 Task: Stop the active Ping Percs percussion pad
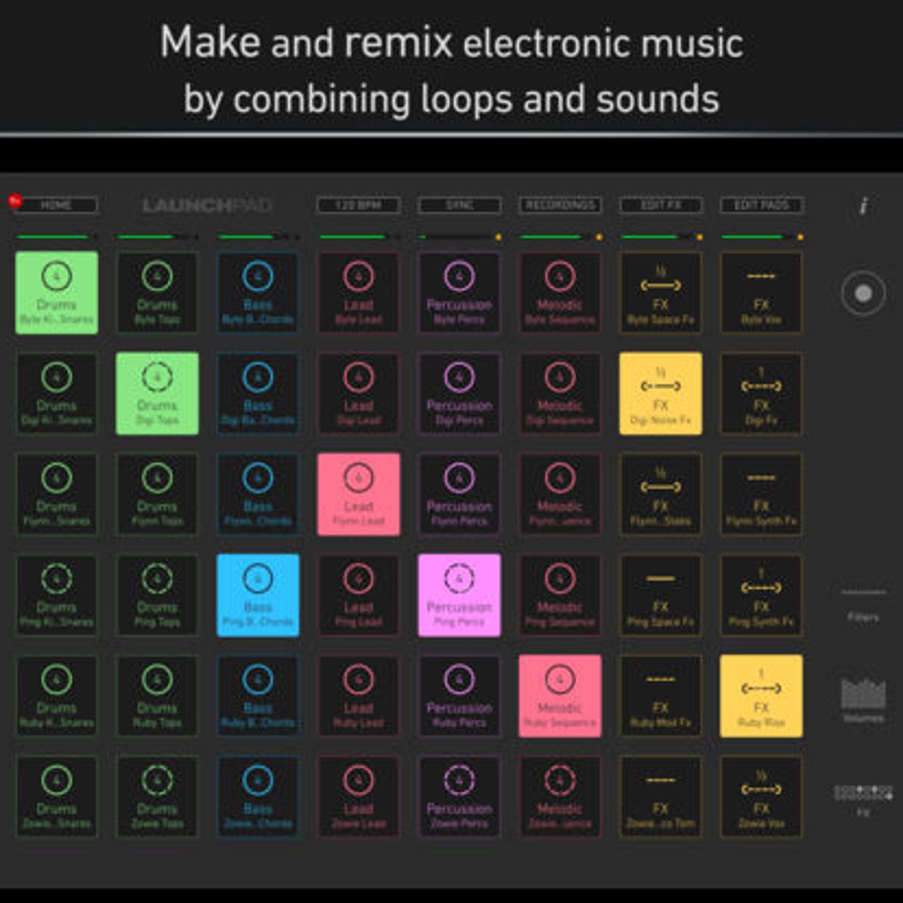click(x=459, y=595)
